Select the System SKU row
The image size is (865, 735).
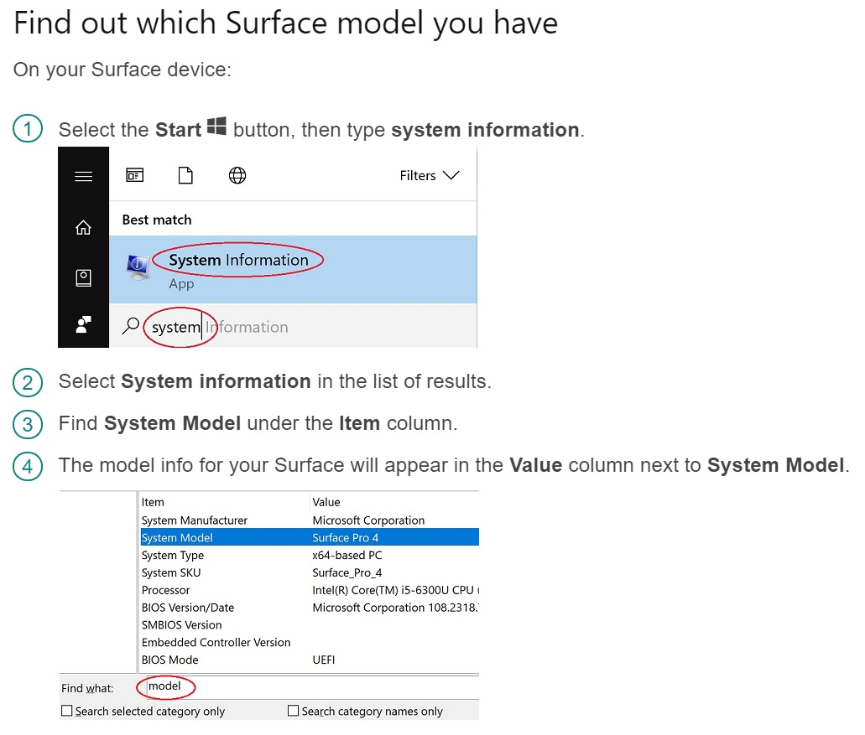click(310, 572)
